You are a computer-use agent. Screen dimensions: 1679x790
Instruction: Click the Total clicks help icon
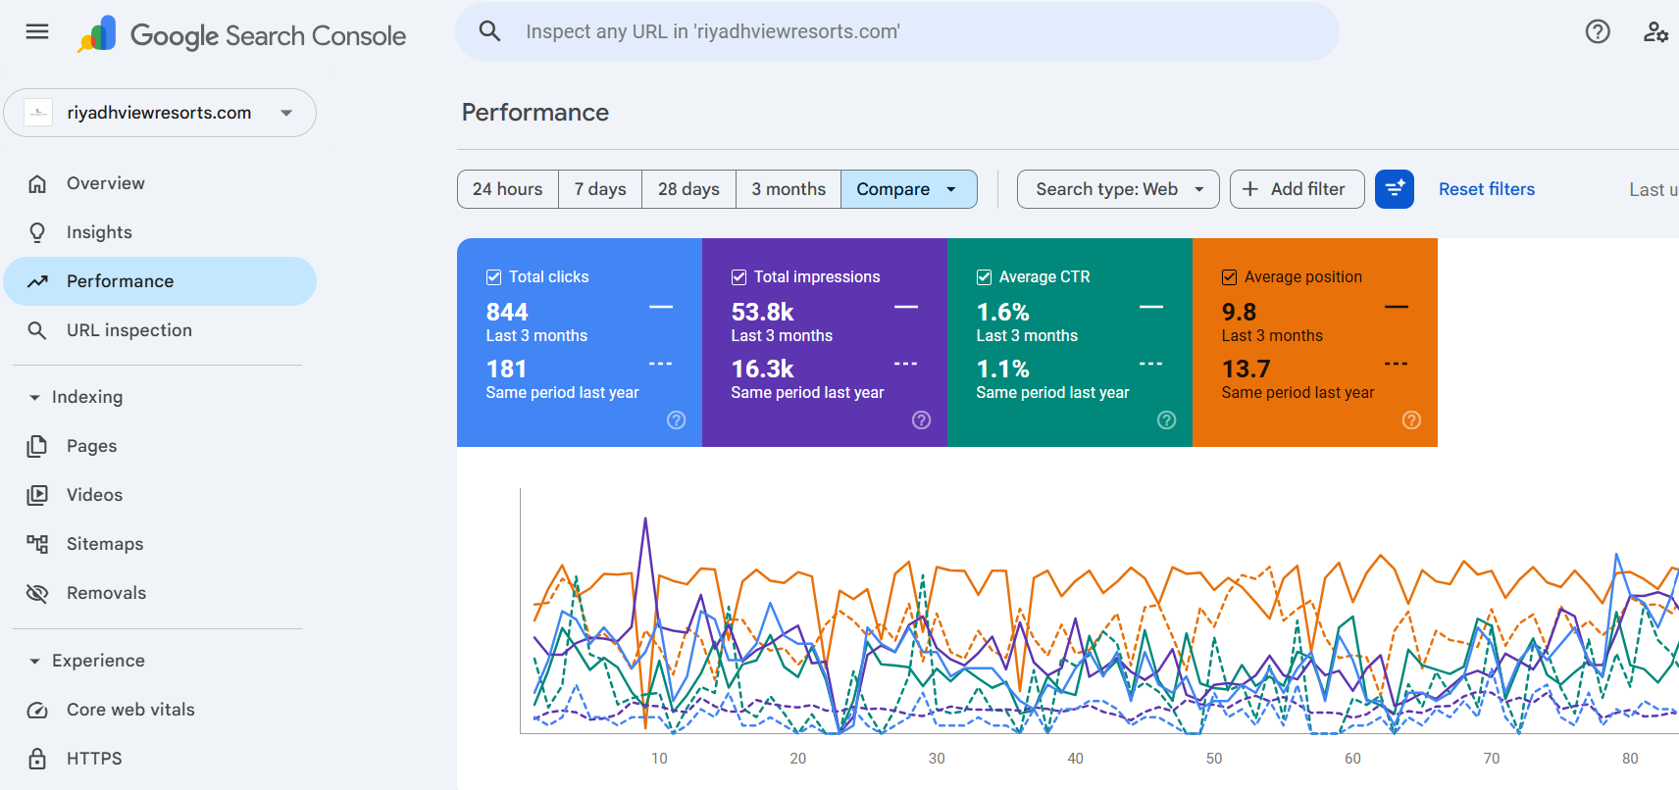(x=676, y=420)
